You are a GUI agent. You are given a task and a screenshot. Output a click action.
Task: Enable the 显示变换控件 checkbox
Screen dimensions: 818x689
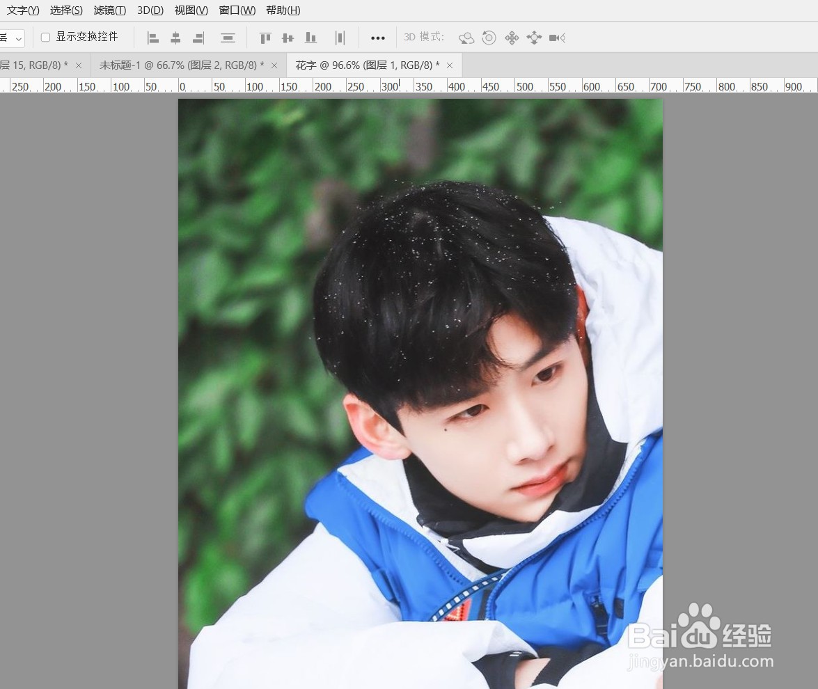45,37
